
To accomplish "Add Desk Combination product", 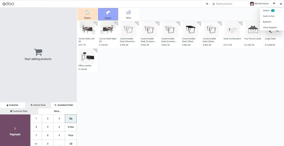I will [232, 34].
